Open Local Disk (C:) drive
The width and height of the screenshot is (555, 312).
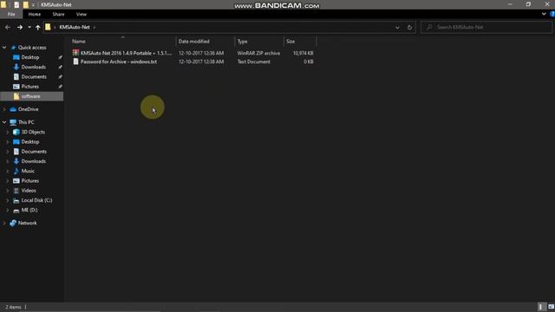click(x=36, y=200)
